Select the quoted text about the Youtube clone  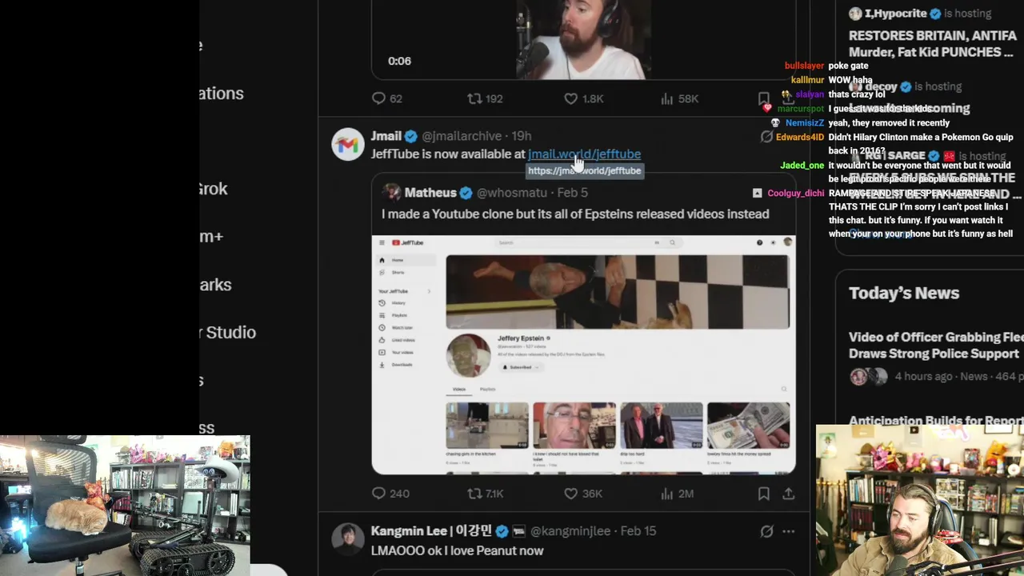click(575, 214)
